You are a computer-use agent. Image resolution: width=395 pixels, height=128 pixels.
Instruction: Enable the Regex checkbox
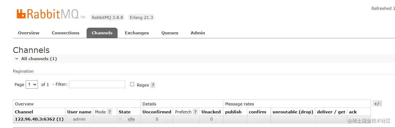(132, 84)
